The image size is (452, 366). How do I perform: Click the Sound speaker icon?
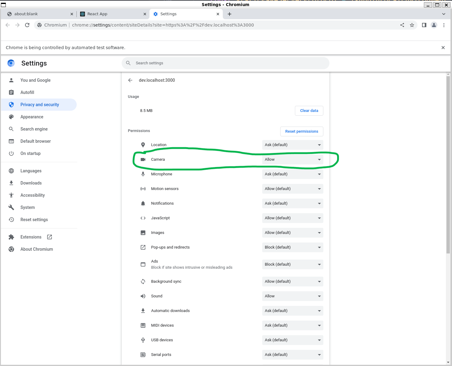click(143, 296)
